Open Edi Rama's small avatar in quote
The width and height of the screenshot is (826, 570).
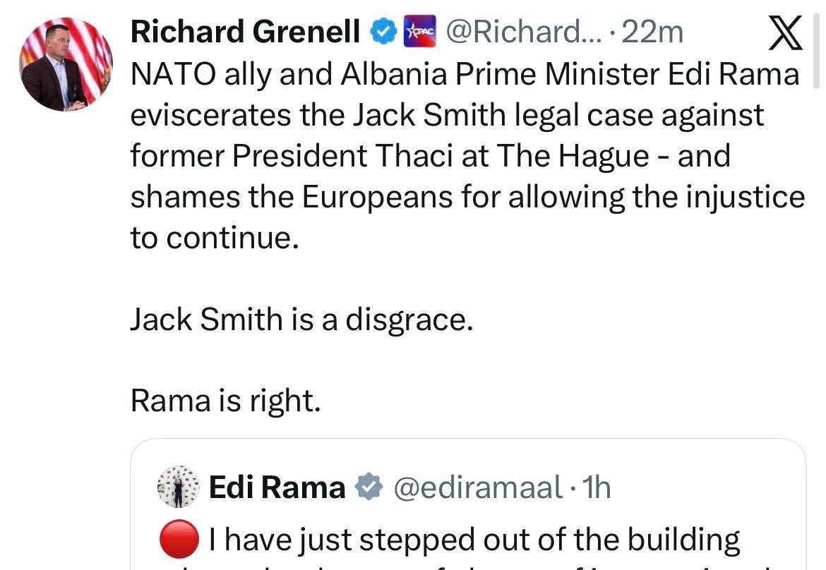[x=177, y=487]
